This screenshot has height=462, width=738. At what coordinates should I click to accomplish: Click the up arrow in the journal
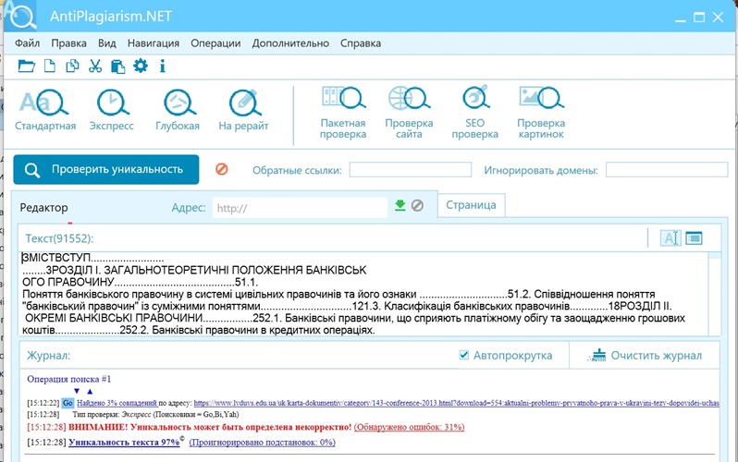90,392
